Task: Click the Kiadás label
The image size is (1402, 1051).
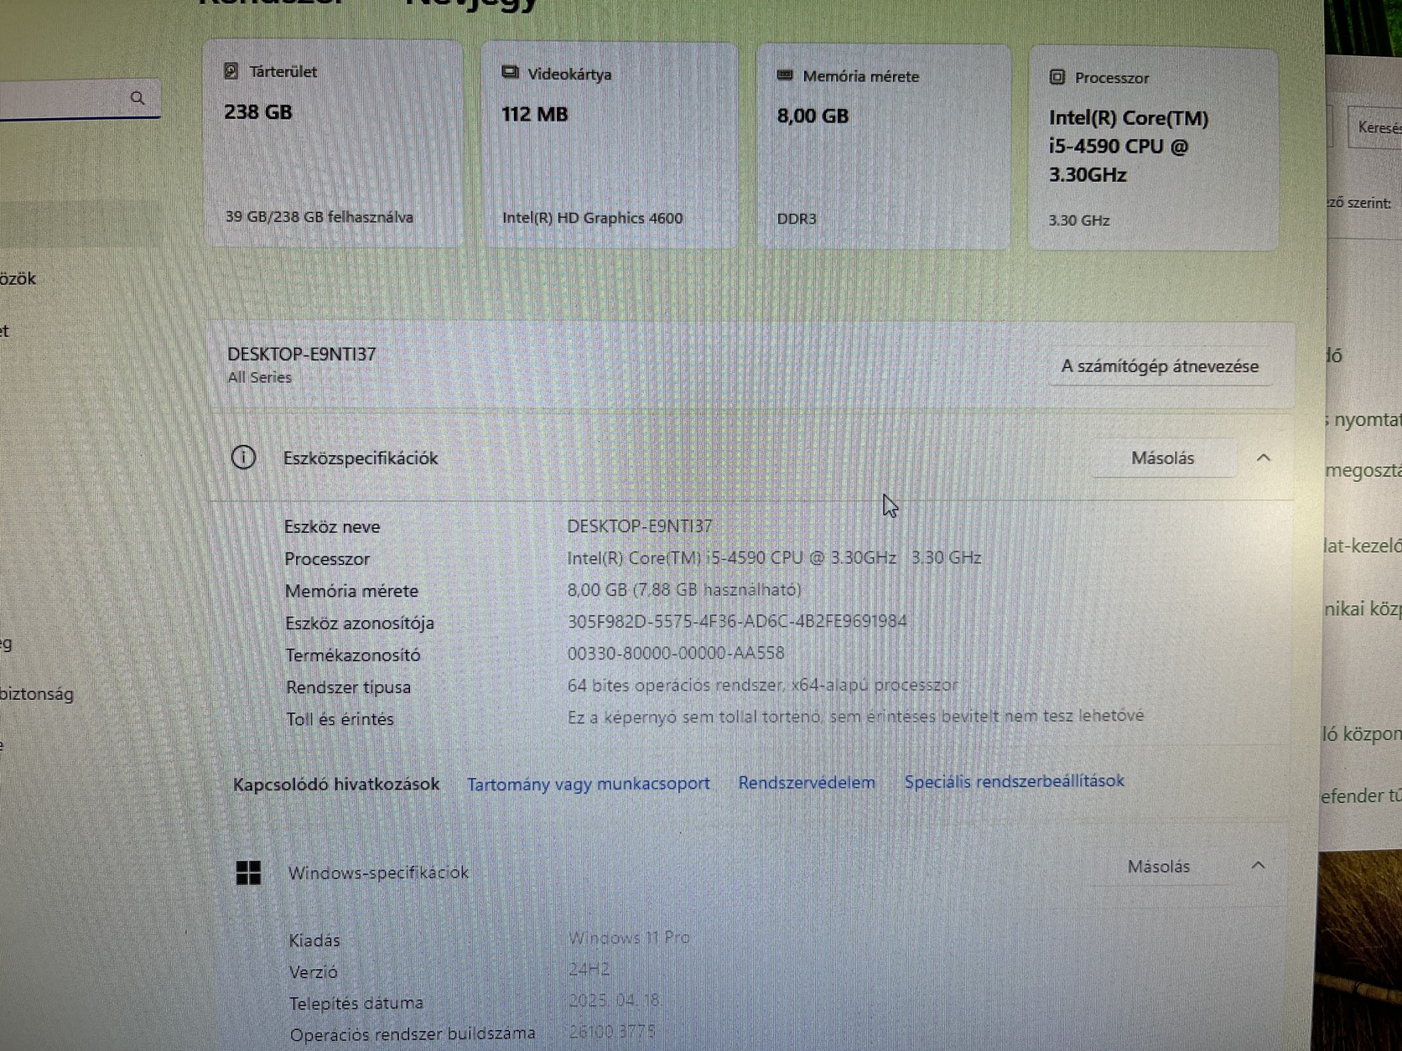Action: point(314,940)
